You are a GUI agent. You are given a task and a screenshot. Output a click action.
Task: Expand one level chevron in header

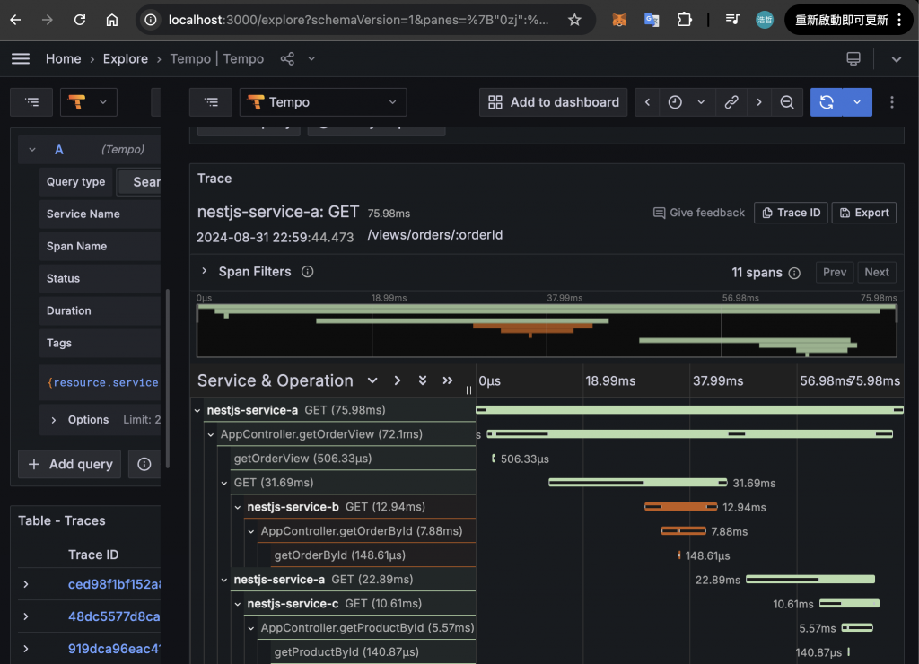[398, 381]
